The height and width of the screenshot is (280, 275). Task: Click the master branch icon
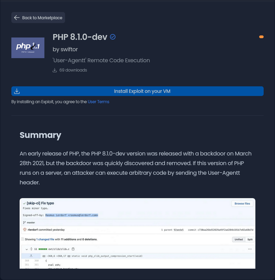24,223
